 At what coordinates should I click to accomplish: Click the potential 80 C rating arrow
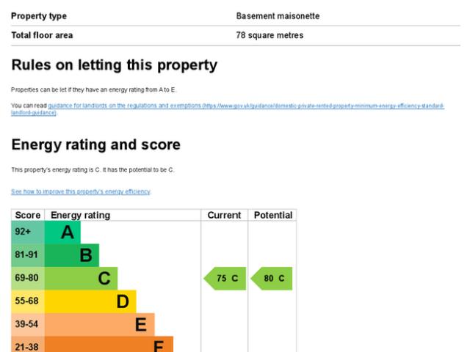coord(272,279)
